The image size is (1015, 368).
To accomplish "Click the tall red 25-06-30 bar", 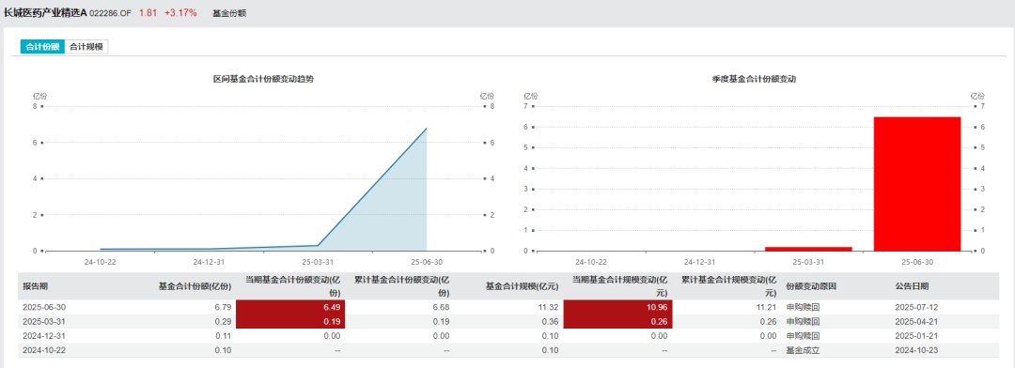I will [x=917, y=184].
